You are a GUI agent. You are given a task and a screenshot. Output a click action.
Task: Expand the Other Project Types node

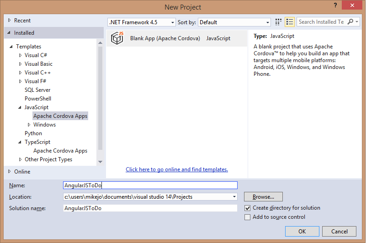20,160
